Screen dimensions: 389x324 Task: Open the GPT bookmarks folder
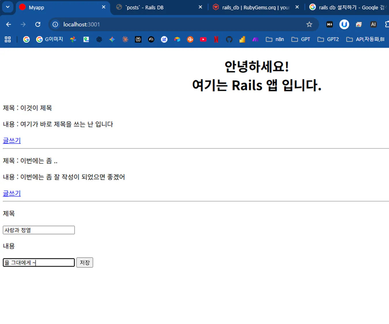(301, 39)
